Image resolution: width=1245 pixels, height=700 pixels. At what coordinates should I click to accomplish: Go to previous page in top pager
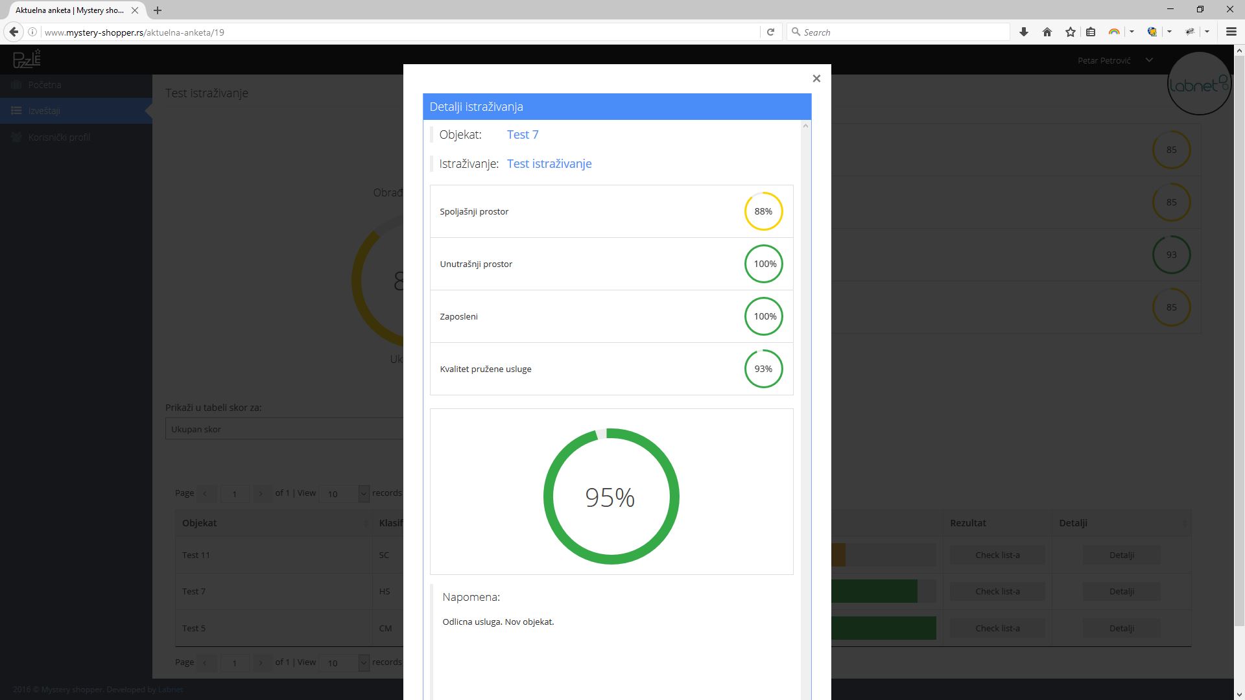click(206, 493)
